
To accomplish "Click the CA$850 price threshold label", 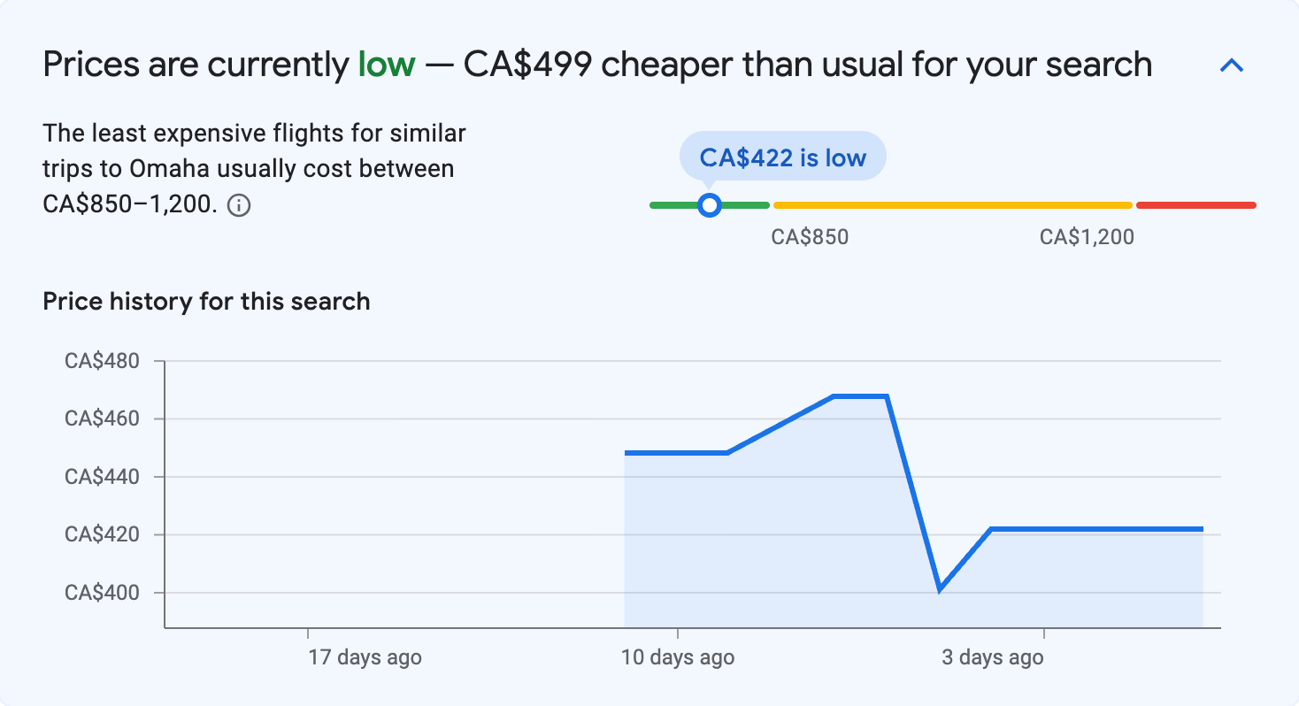I will click(x=811, y=236).
